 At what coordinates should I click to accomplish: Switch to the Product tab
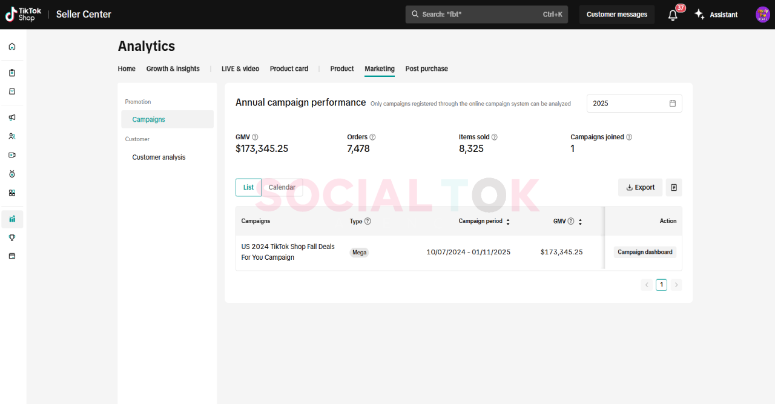pos(341,69)
